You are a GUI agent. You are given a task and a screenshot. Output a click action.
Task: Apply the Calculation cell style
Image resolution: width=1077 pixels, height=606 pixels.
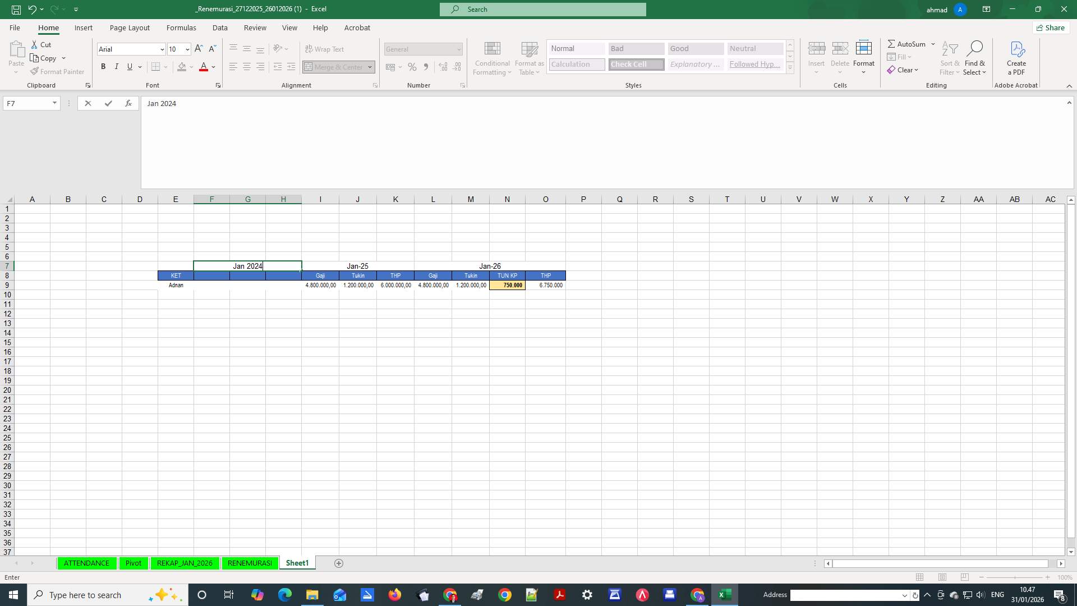576,64
